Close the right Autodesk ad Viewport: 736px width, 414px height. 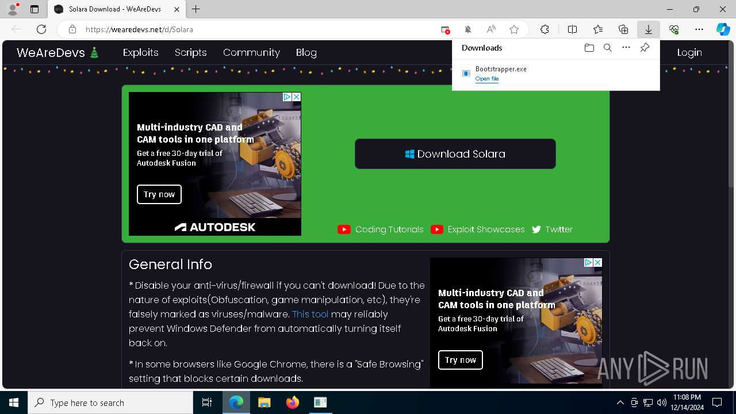(597, 263)
